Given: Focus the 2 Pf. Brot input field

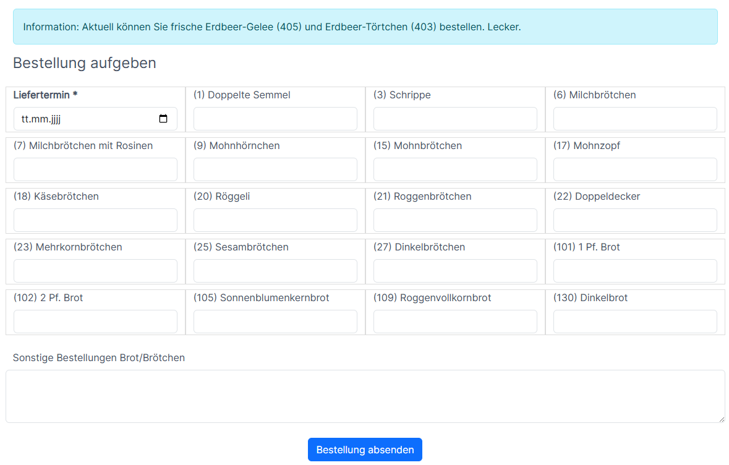Looking at the screenshot, I should point(95,322).
